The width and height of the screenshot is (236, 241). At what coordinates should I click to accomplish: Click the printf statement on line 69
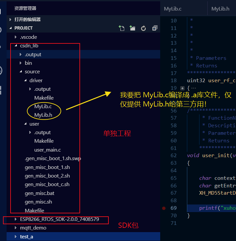point(217,208)
